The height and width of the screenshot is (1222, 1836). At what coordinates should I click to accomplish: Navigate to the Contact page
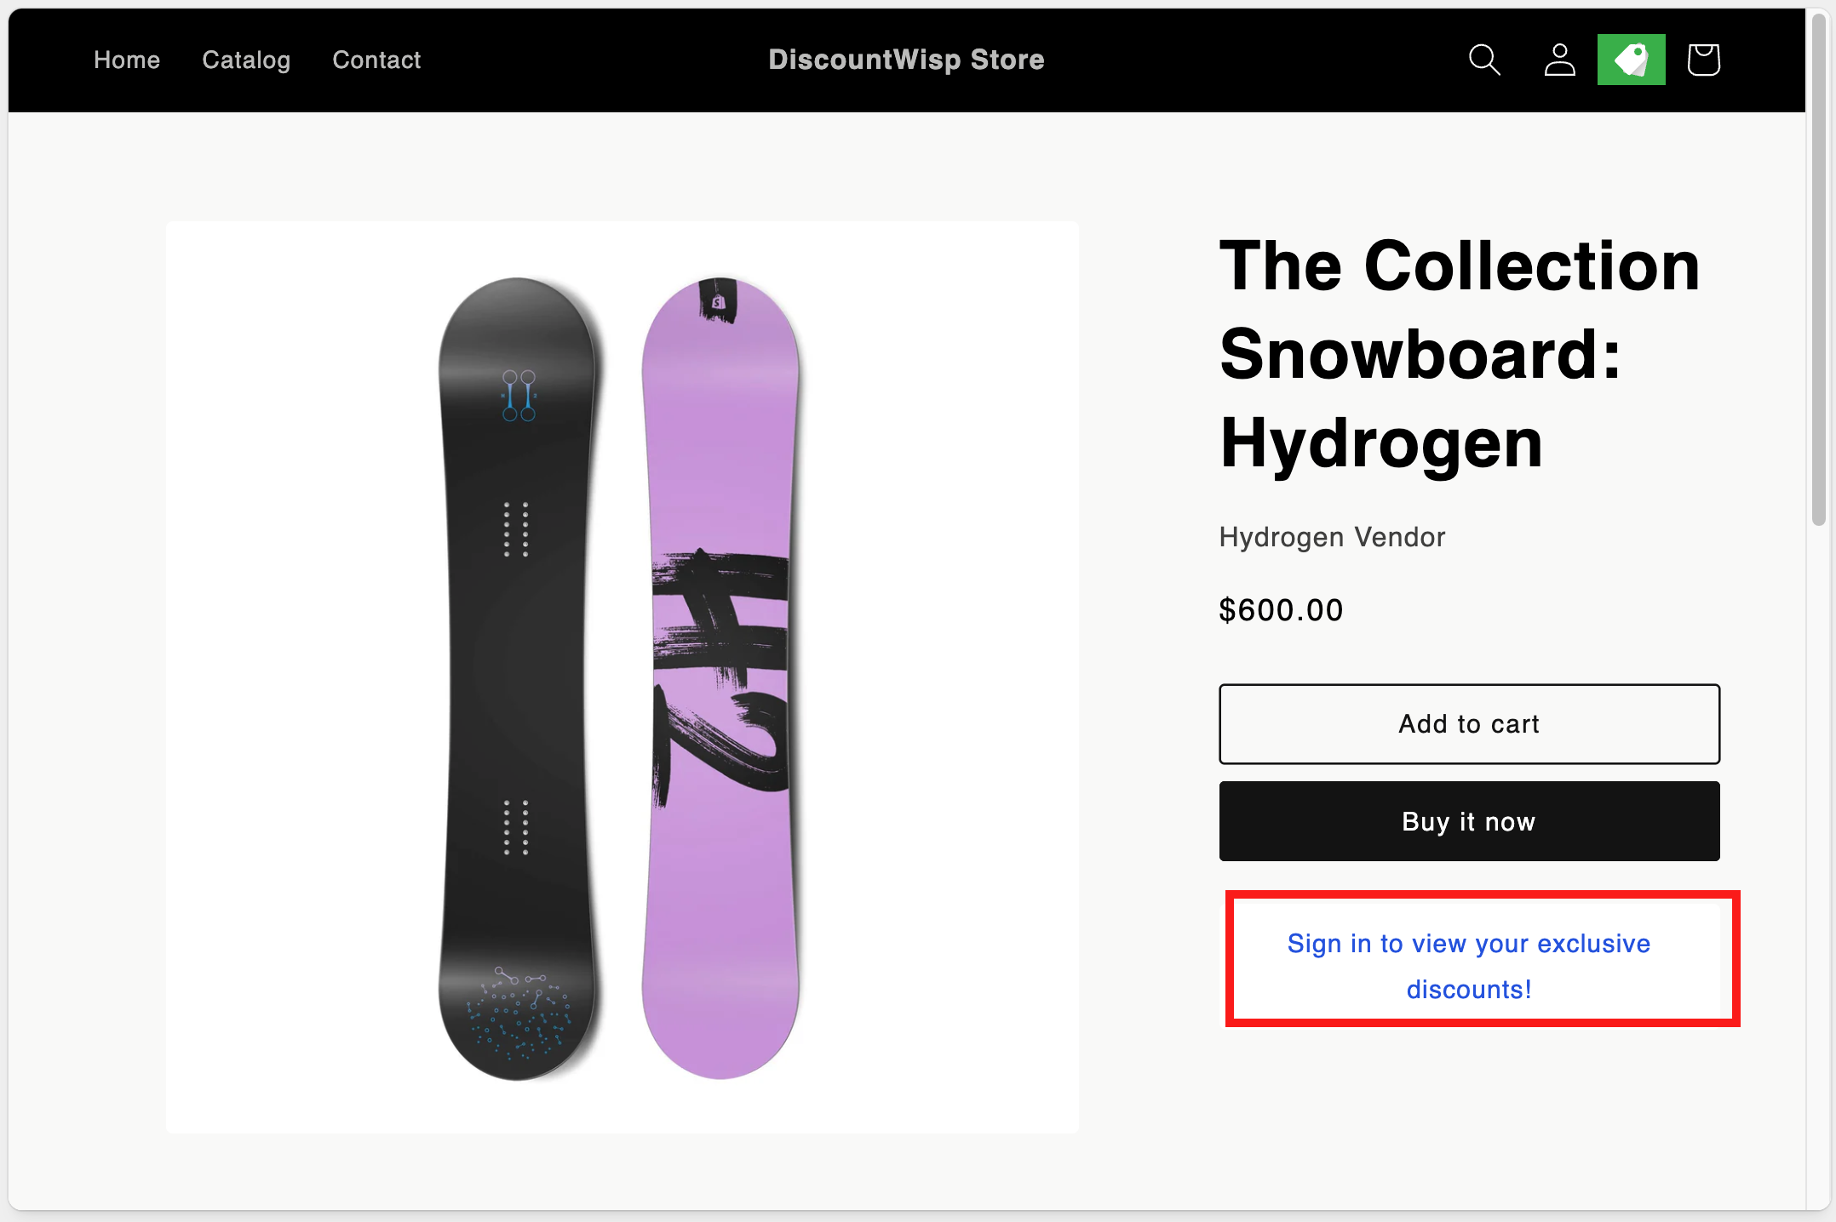point(376,60)
